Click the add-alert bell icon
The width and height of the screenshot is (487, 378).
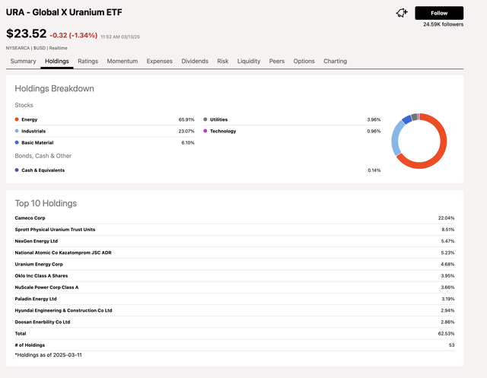tap(402, 13)
